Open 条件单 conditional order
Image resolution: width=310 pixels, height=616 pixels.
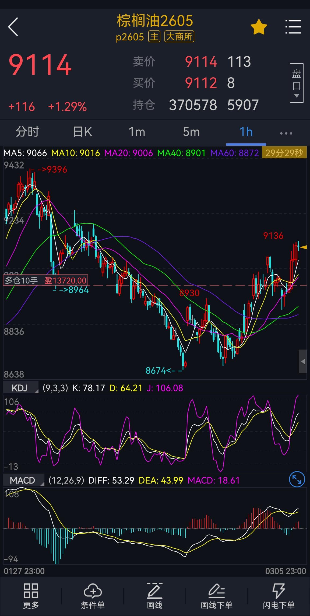tap(93, 596)
